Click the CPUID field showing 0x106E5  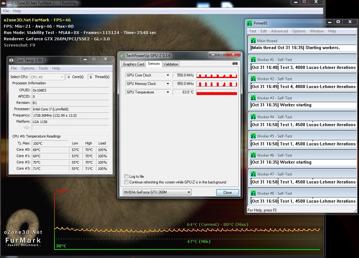[70, 90]
